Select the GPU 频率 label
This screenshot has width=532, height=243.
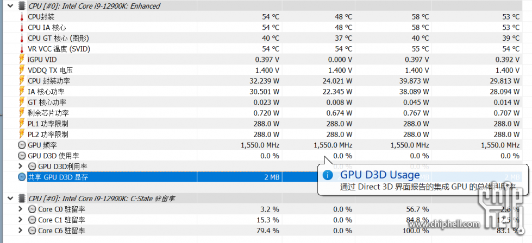42,145
